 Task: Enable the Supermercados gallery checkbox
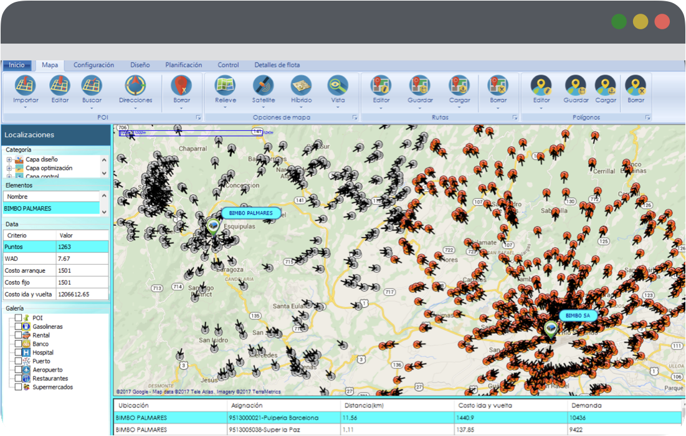coord(18,387)
